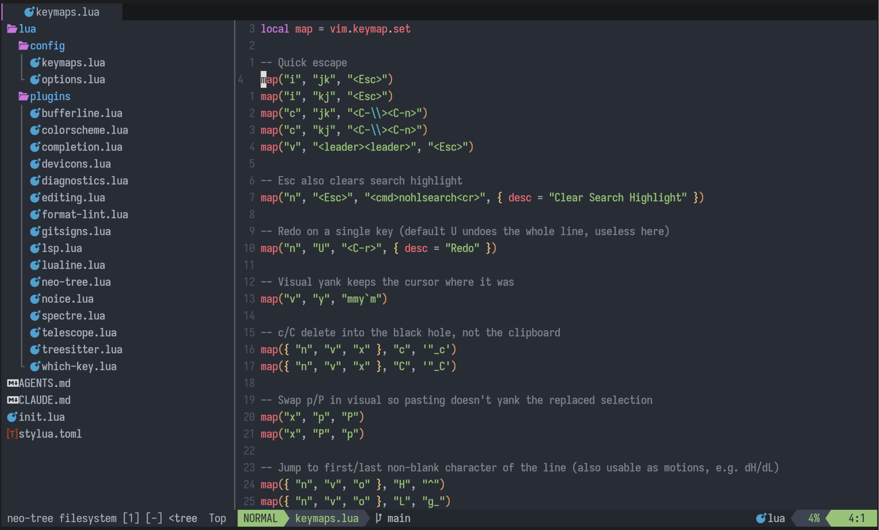Open CLAUDE.md file
Viewport: 879px width, 530px height.
(44, 400)
